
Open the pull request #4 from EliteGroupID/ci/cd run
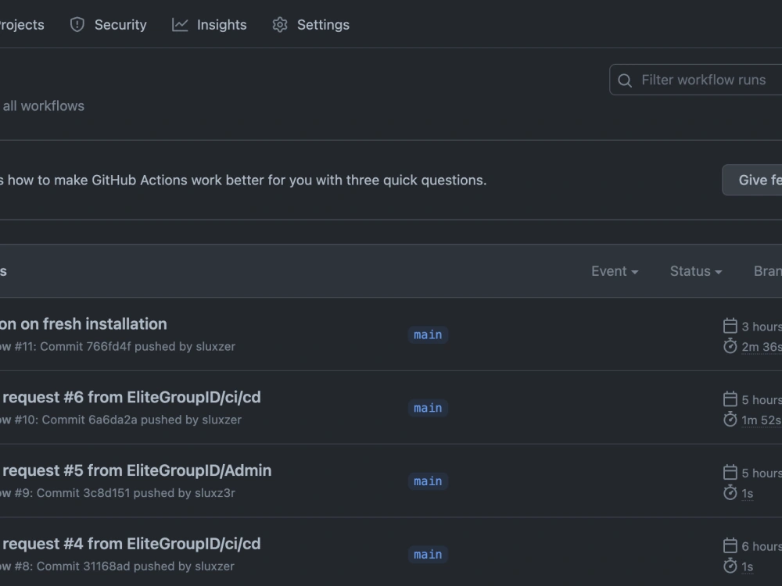click(x=131, y=544)
